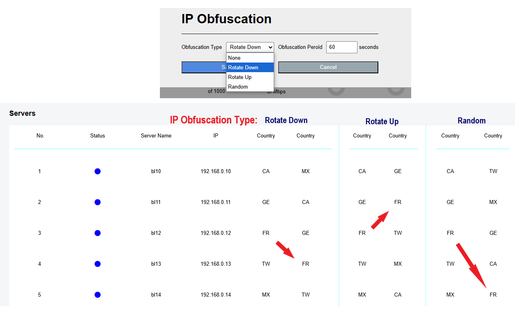Viewport: 515px width, 311px height.
Task: Click the status dot for server bl13
Action: [x=97, y=264]
